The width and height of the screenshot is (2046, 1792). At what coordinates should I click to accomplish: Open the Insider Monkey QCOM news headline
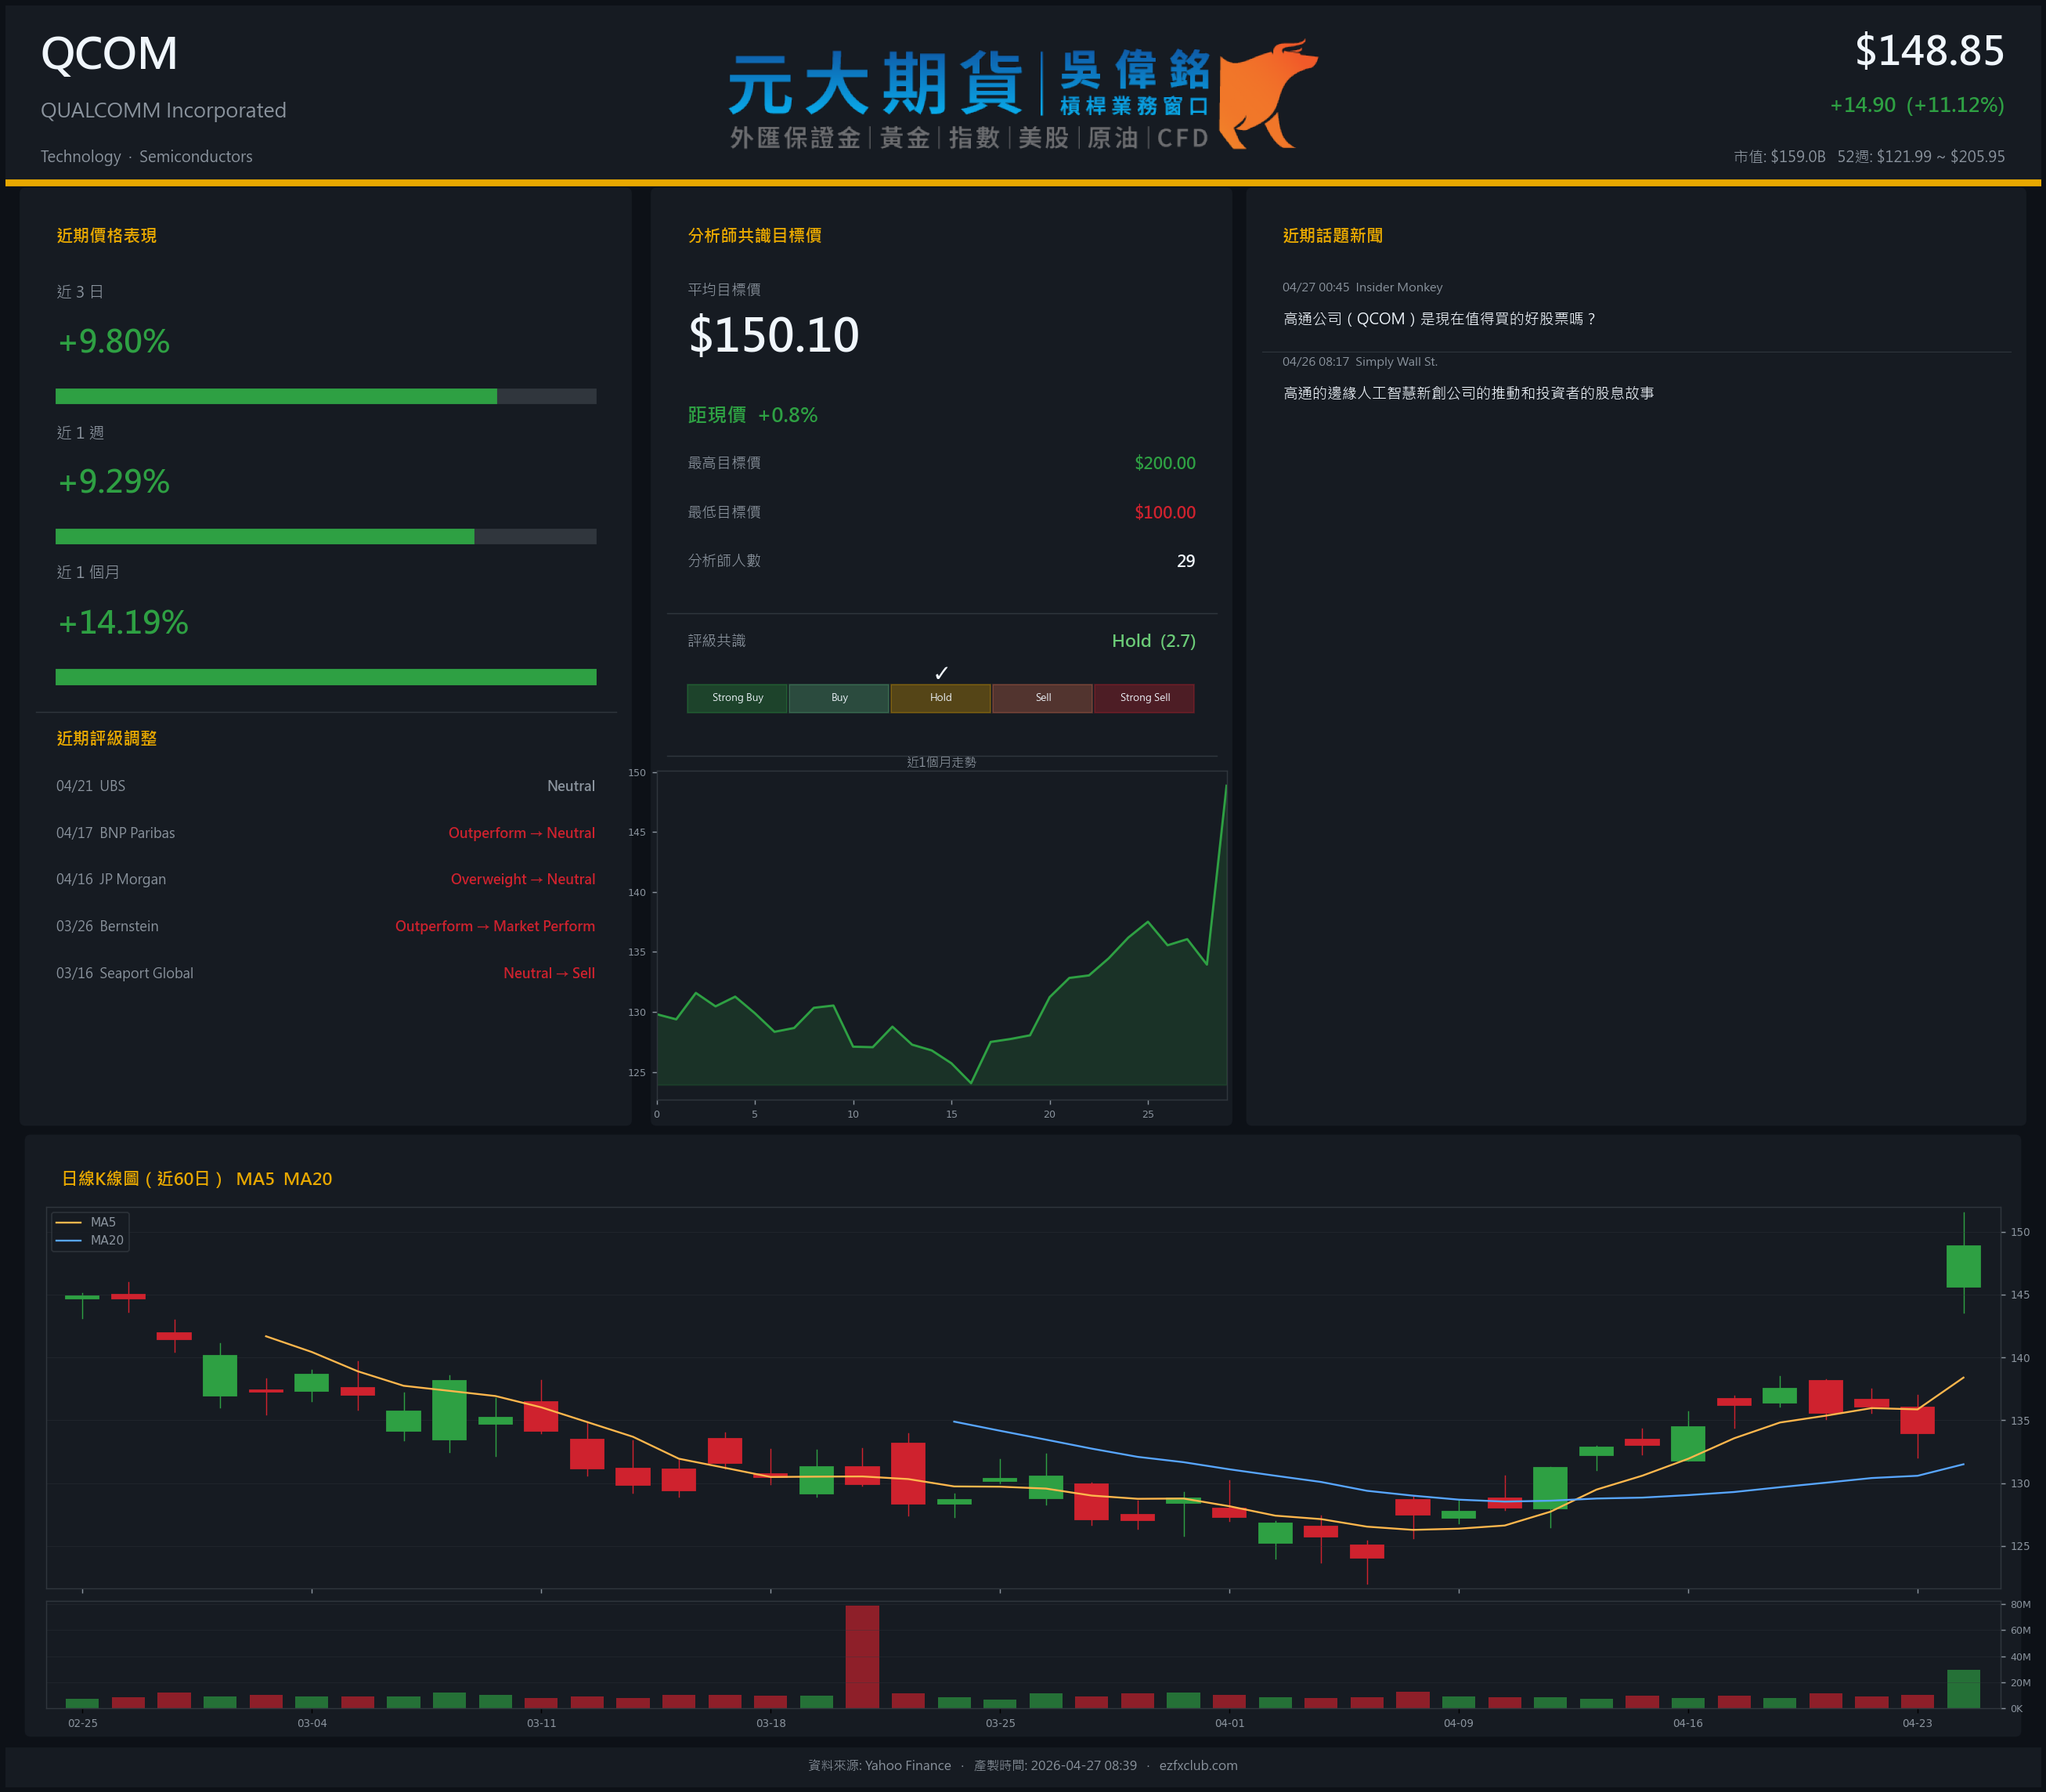[1439, 319]
